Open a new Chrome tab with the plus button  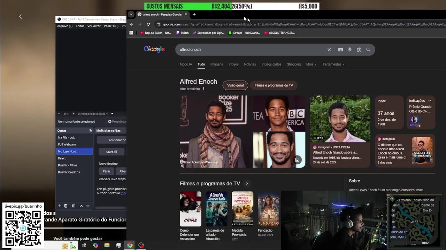pos(194,14)
